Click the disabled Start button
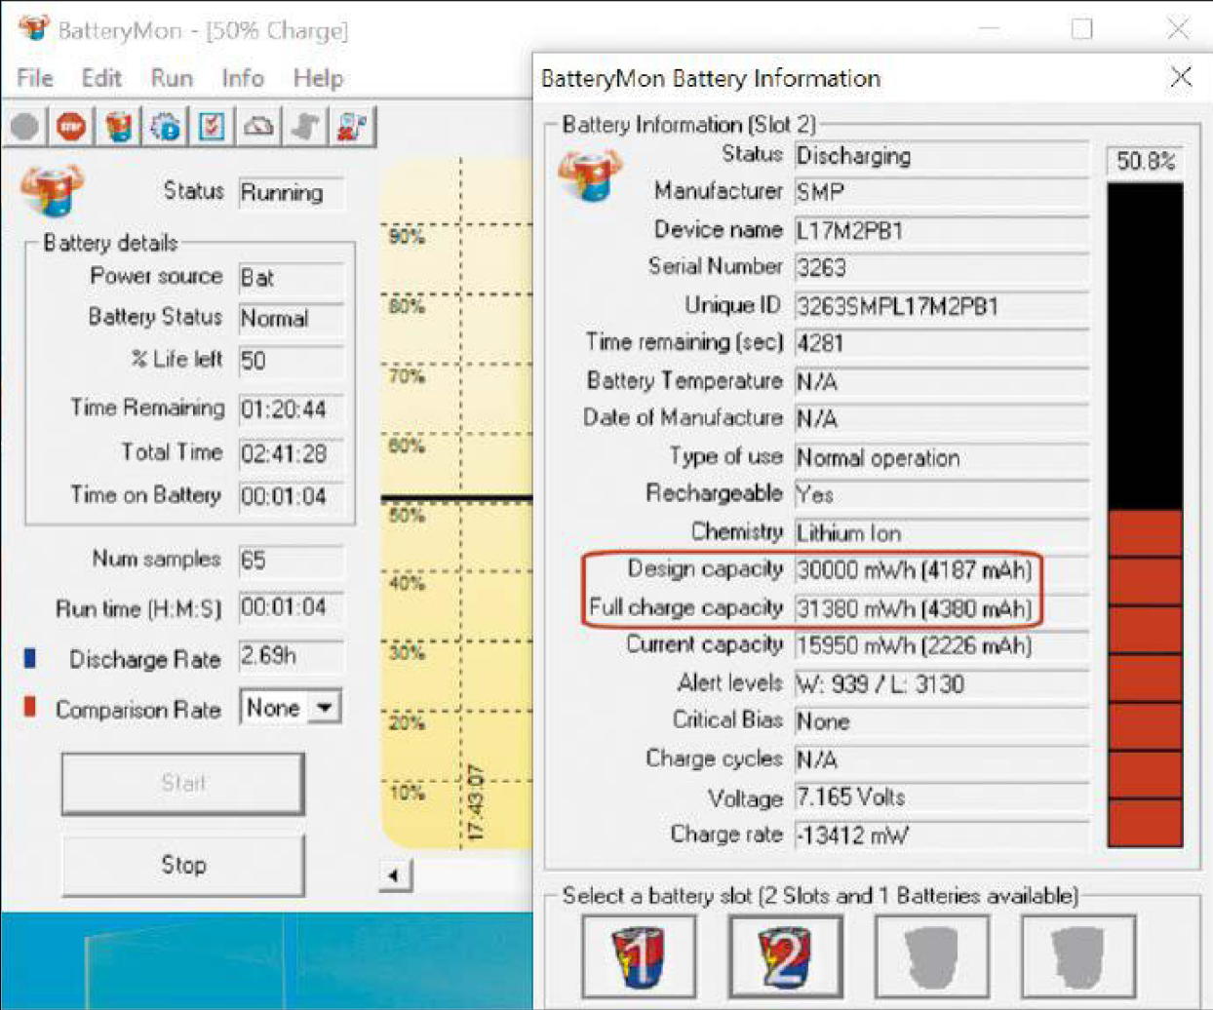Screen dimensions: 1213x1010 pos(183,783)
